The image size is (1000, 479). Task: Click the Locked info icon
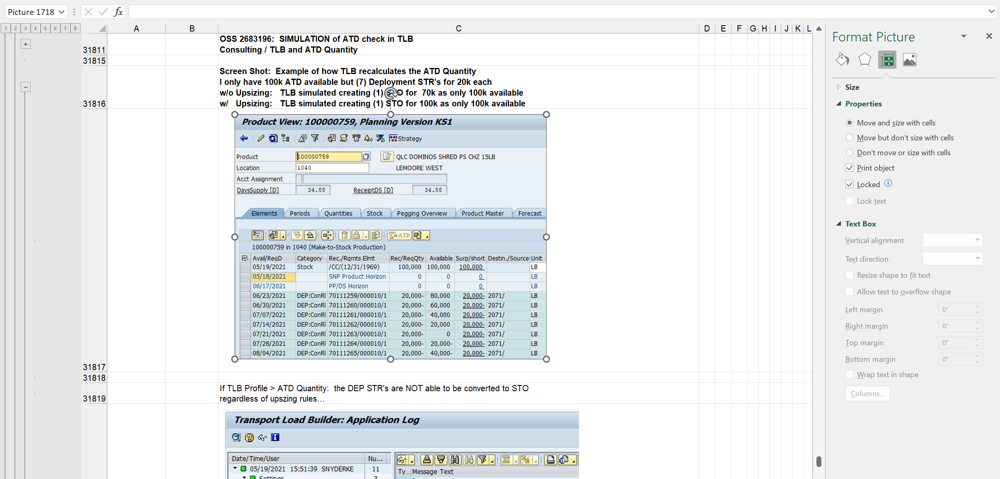coord(888,183)
